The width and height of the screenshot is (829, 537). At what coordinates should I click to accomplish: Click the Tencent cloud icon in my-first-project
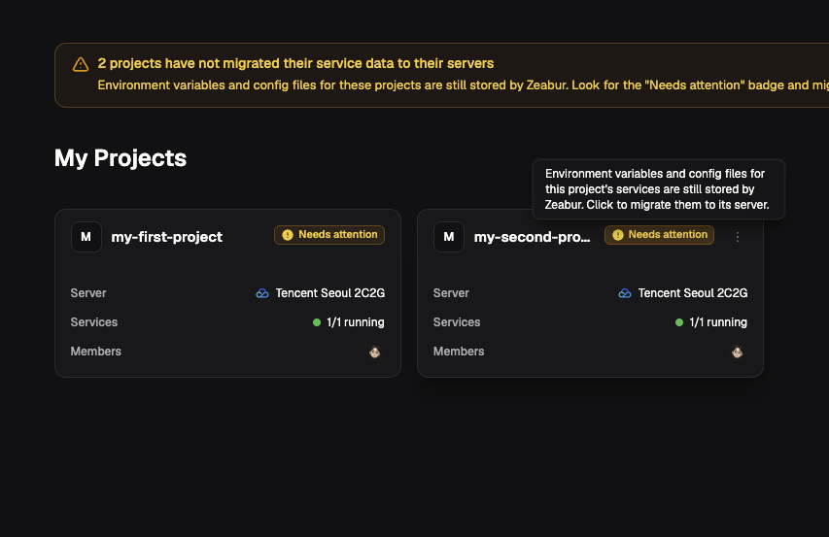click(x=262, y=293)
